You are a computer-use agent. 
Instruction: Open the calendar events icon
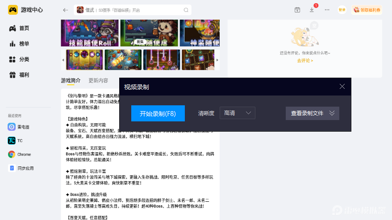click(x=297, y=10)
